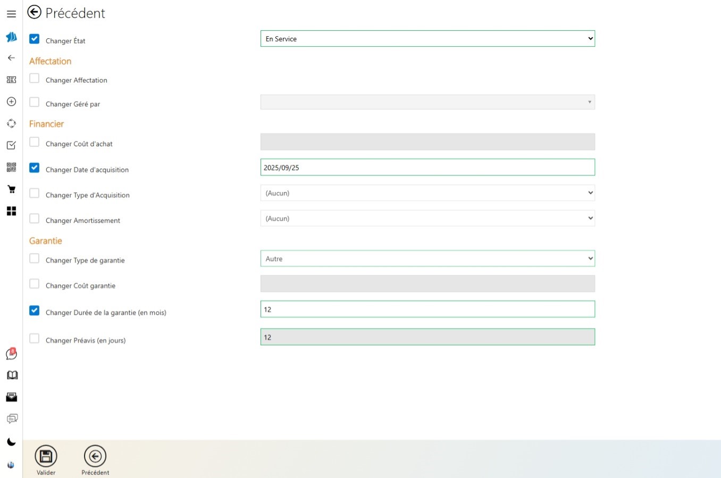
Task: Uncheck the Changer État checkbox
Action: [35, 39]
